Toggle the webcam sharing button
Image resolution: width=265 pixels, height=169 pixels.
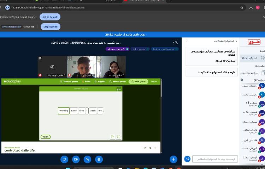click(x=76, y=159)
